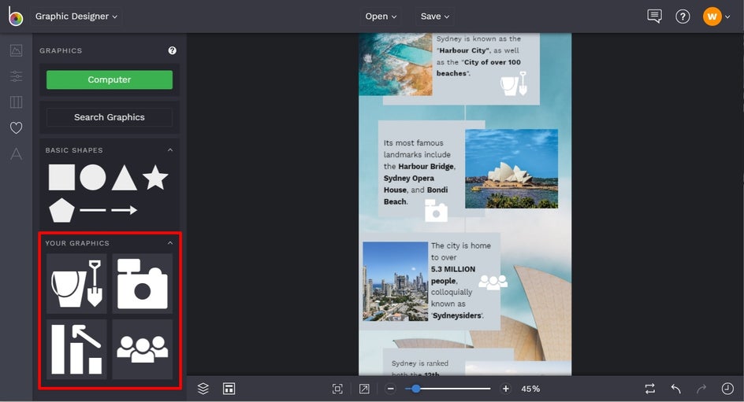The width and height of the screenshot is (744, 402).
Task: Click the zoom slider handle
Action: click(x=415, y=389)
